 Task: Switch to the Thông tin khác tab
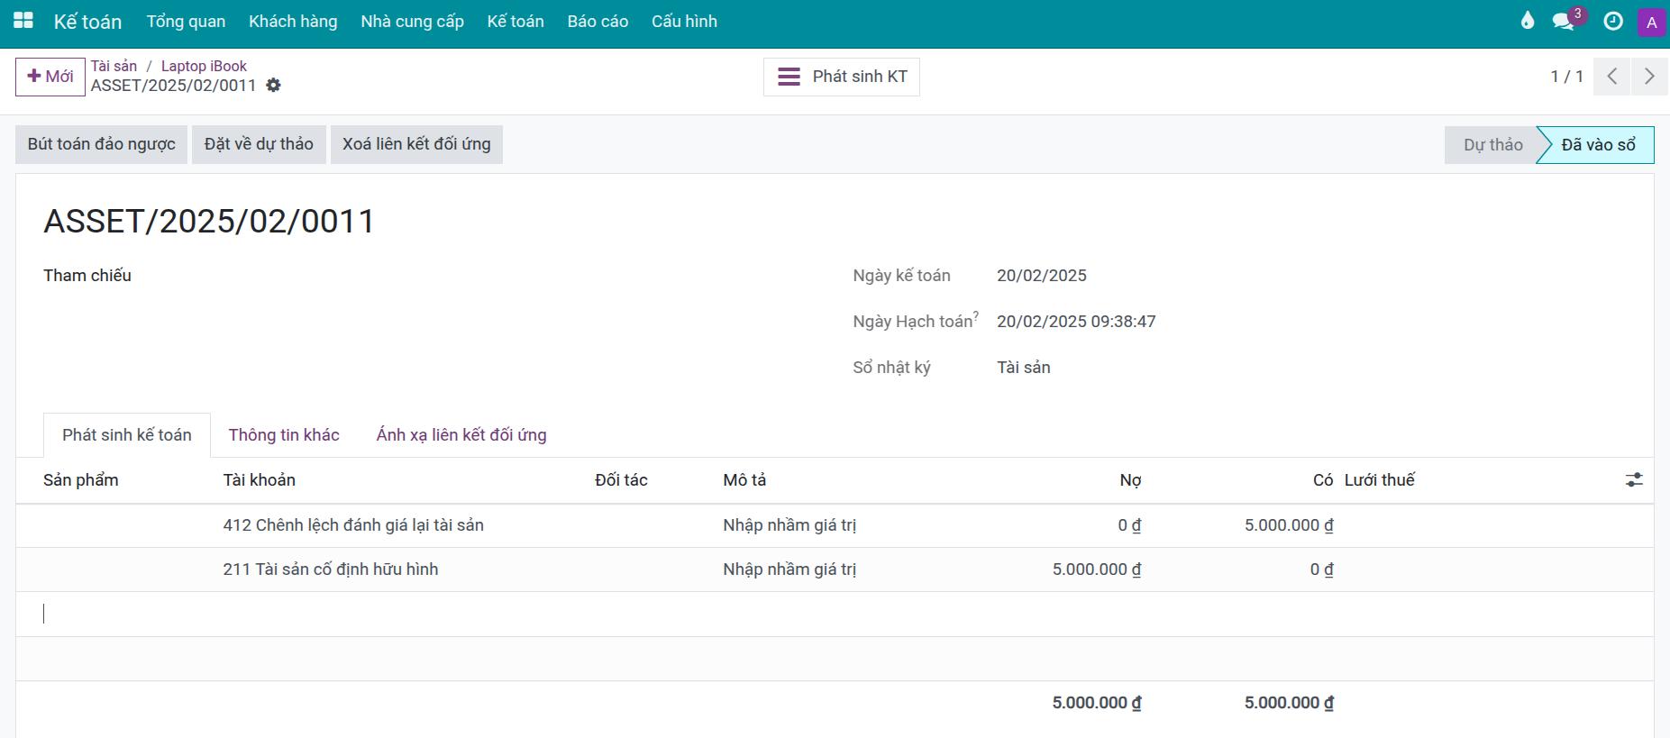(284, 435)
